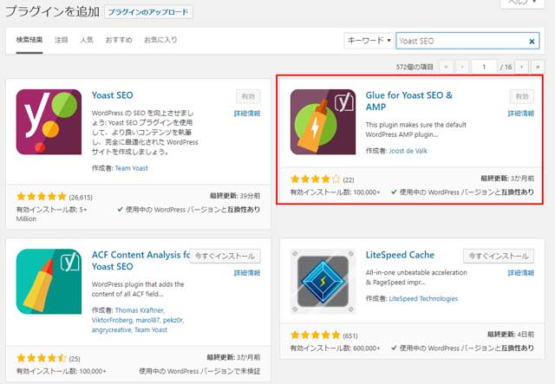This screenshot has height=384, width=555.
Task: View 詳細情報 for LiteSpeed Cache
Action: tap(521, 273)
